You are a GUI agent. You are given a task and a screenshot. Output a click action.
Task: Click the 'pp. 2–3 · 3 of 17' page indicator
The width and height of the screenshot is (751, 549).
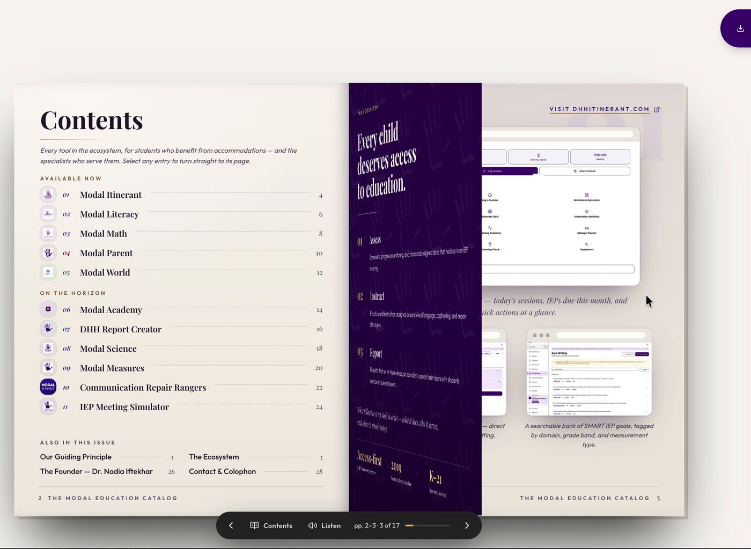click(377, 525)
